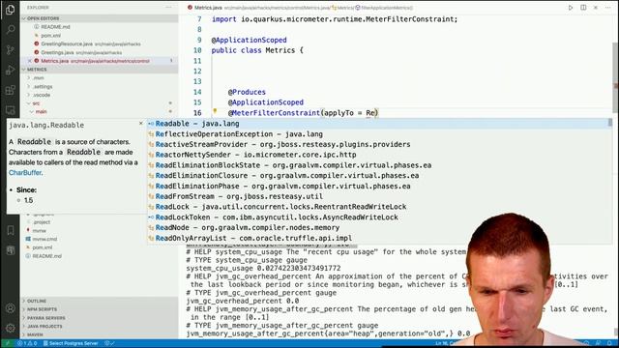This screenshot has height=348, width=619.
Task: Open GreetingResource.java in open editors
Action: pyautogui.click(x=91, y=43)
